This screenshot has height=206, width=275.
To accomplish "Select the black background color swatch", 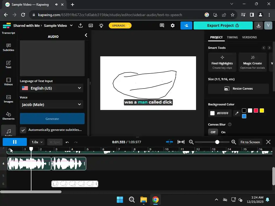I will click(244, 111).
